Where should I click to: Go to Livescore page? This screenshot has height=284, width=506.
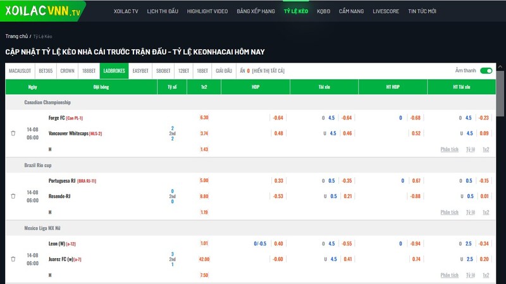(386, 11)
